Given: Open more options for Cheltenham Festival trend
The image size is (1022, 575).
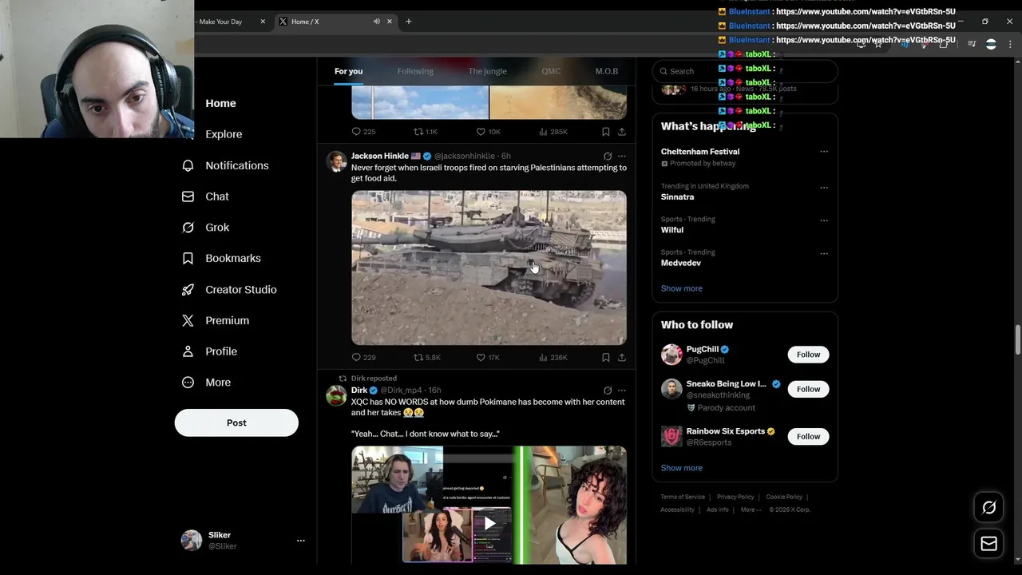Looking at the screenshot, I should tap(824, 152).
